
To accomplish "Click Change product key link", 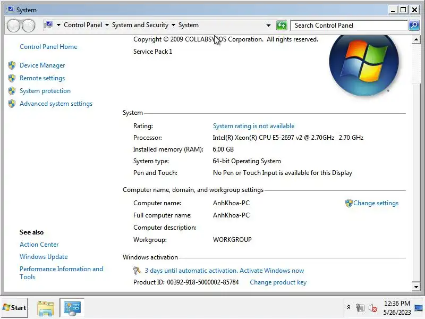I will [x=278, y=282].
